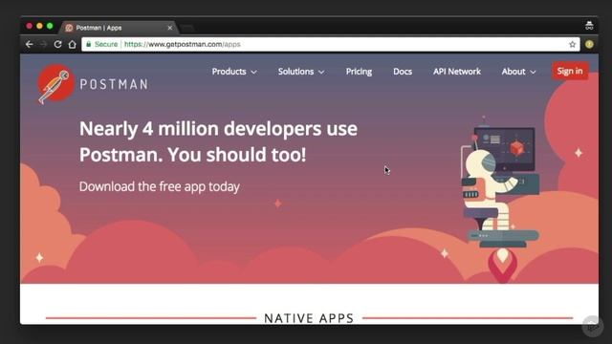The height and width of the screenshot is (344, 612).
Task: Close the Postman | Apps tab
Action: click(x=170, y=28)
